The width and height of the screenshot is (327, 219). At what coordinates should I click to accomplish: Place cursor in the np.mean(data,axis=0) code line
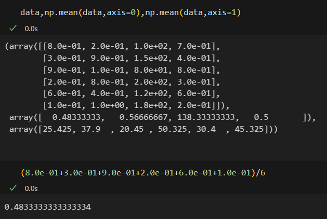[130, 12]
